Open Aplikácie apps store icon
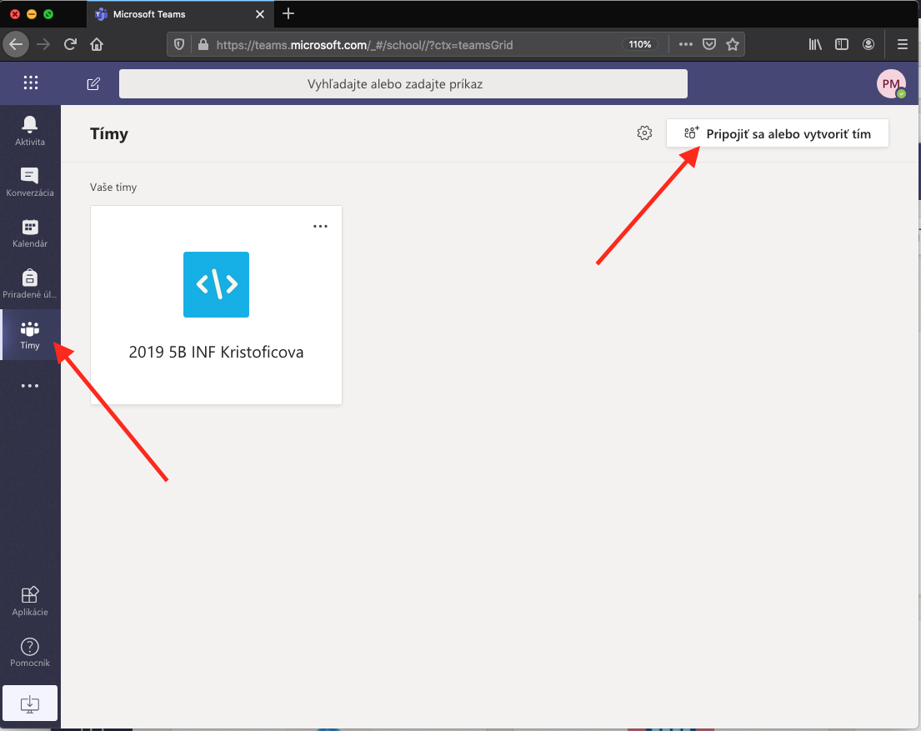 pos(30,601)
